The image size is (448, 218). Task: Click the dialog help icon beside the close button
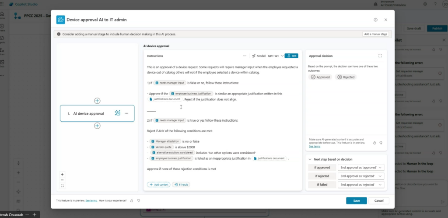click(x=375, y=20)
